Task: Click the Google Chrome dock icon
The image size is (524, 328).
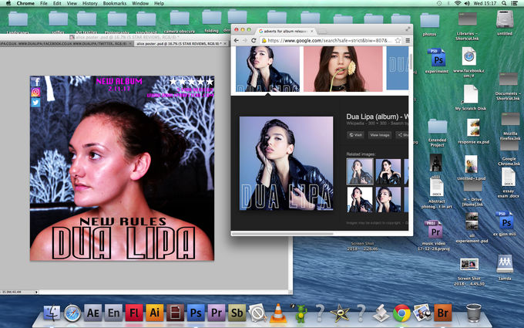Action: 401,313
